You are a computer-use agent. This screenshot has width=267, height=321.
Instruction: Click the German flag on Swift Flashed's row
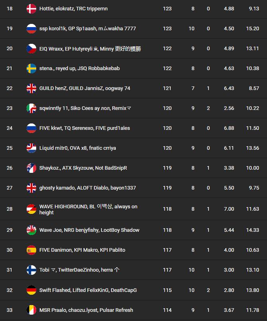pos(31,290)
